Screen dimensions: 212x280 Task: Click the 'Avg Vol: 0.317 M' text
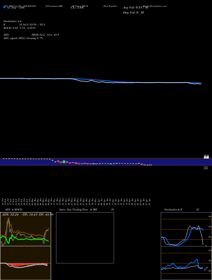click(x=135, y=8)
